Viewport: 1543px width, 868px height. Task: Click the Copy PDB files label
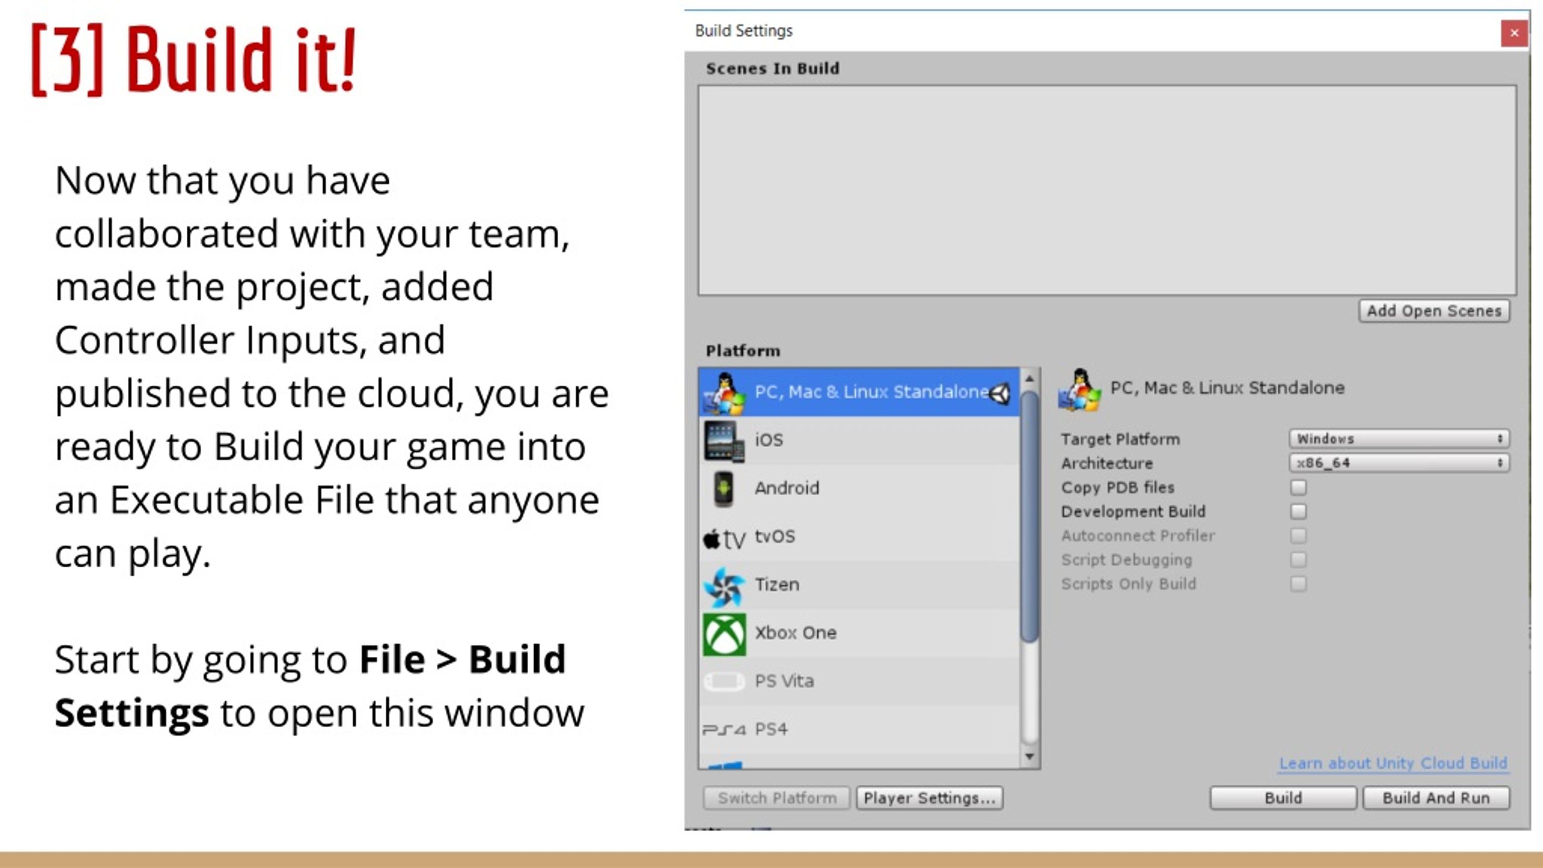click(x=1118, y=487)
